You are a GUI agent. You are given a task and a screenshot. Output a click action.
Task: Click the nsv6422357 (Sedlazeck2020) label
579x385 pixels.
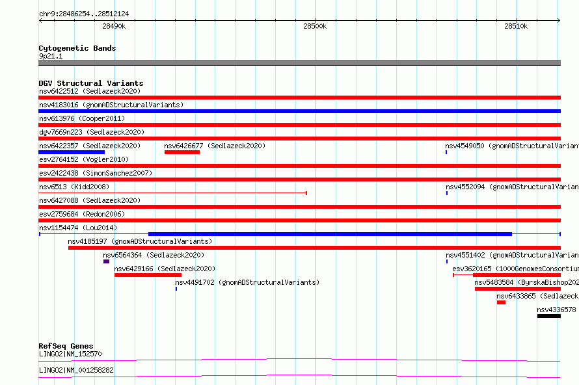pos(90,146)
